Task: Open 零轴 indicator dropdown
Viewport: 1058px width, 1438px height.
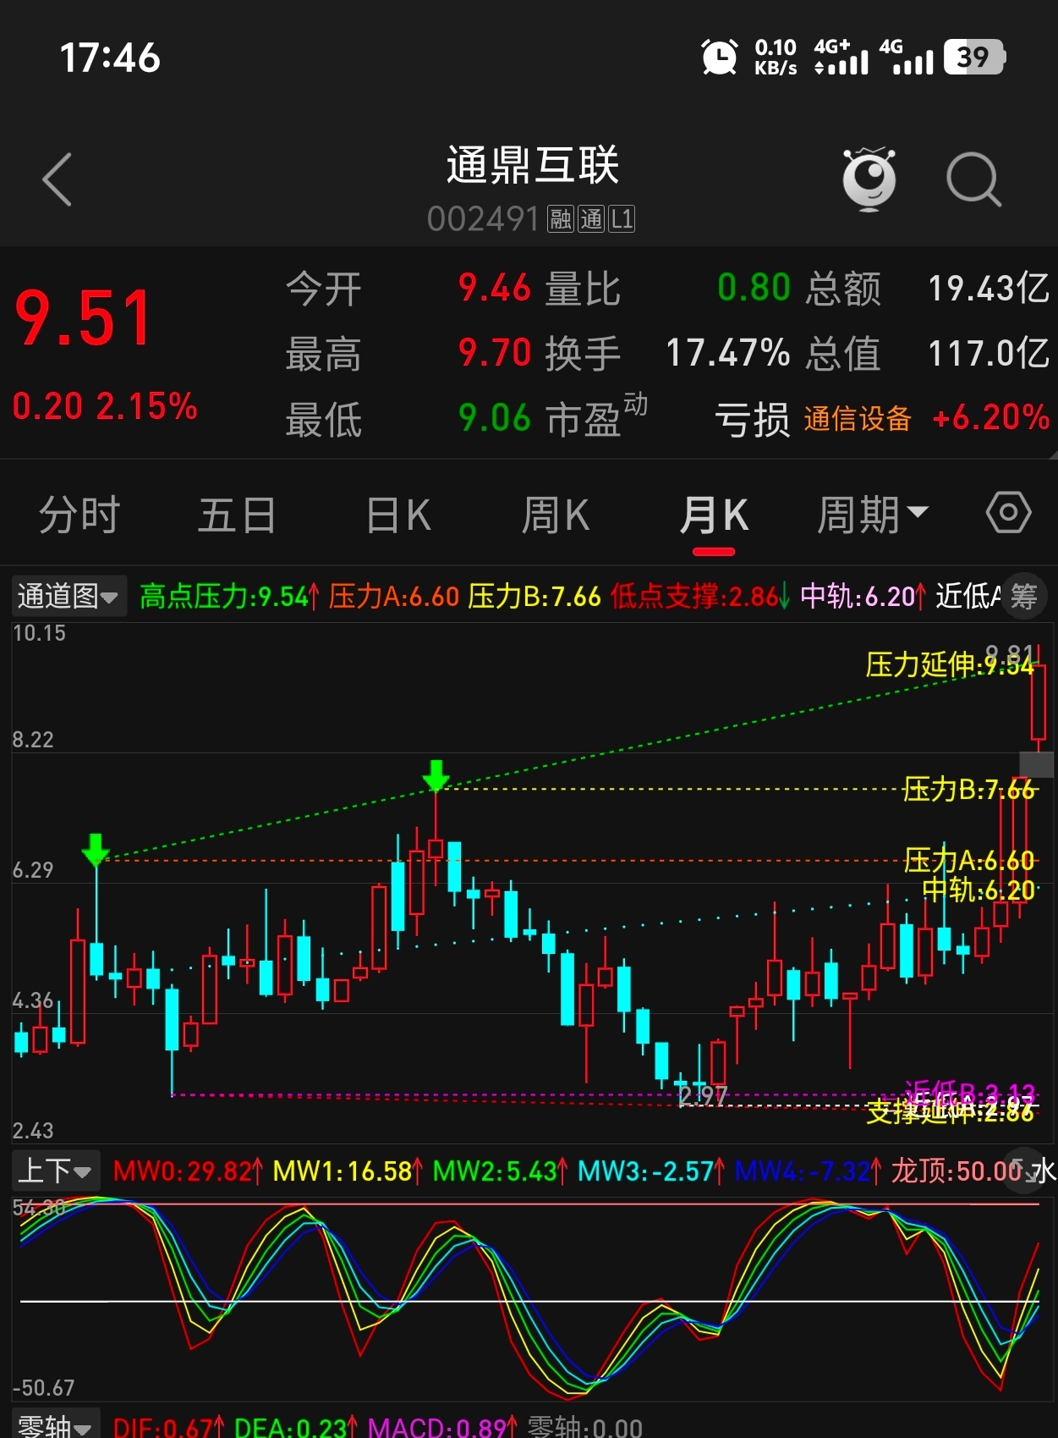Action: coord(56,1425)
